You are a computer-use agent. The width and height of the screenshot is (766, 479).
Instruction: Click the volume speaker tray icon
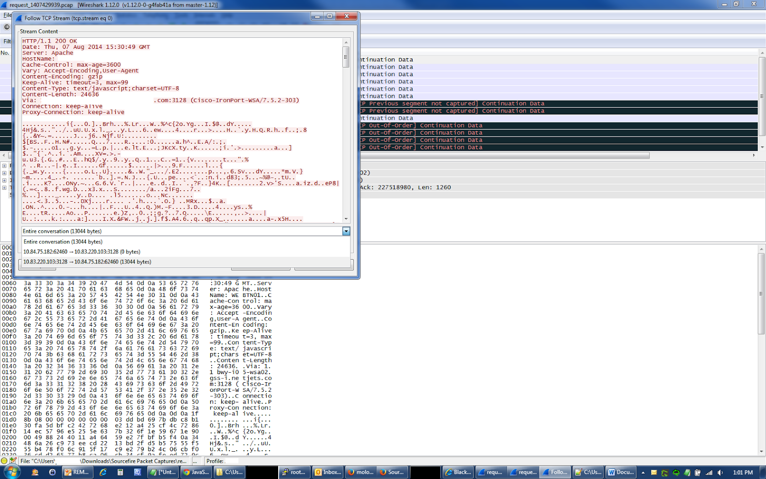click(x=720, y=472)
